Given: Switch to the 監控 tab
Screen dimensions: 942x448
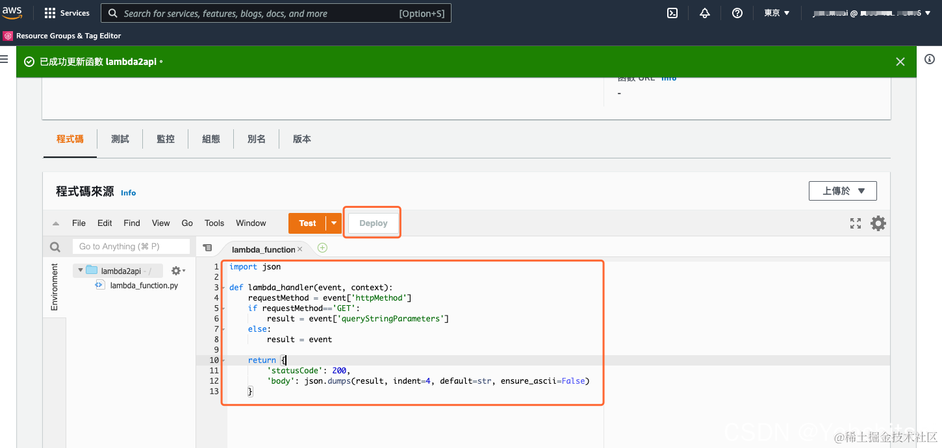Looking at the screenshot, I should pyautogui.click(x=166, y=139).
